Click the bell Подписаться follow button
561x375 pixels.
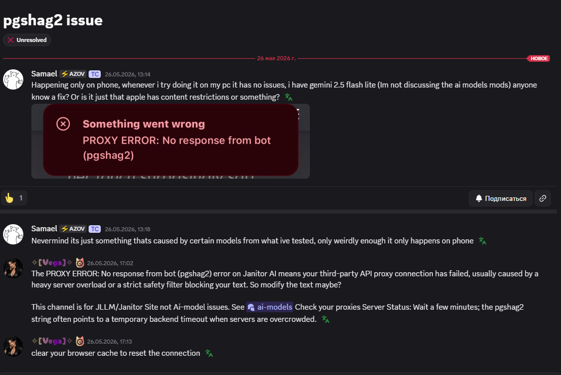pyautogui.click(x=501, y=198)
